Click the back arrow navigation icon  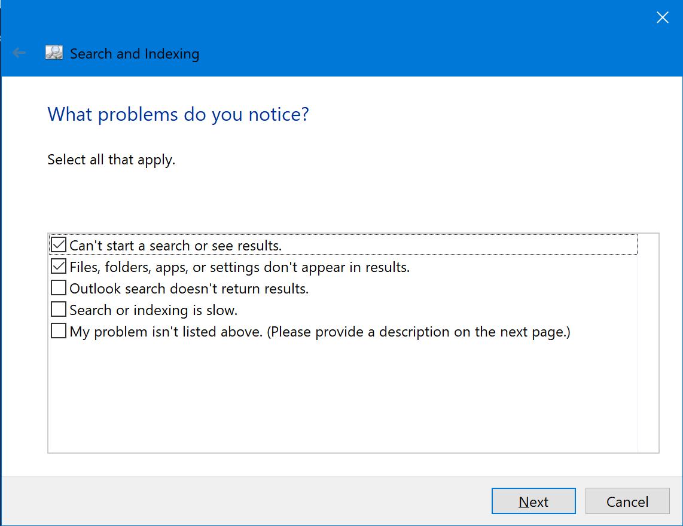pos(19,53)
